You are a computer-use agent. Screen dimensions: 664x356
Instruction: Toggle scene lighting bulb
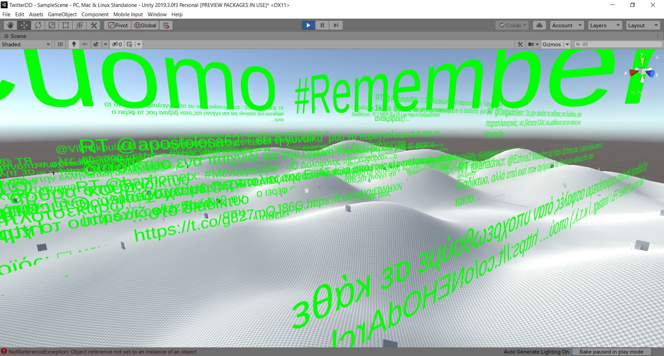pos(74,44)
